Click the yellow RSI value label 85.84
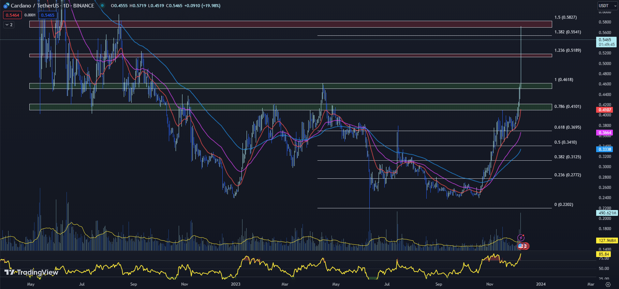Screen dimensions: 619x289 coord(603,254)
